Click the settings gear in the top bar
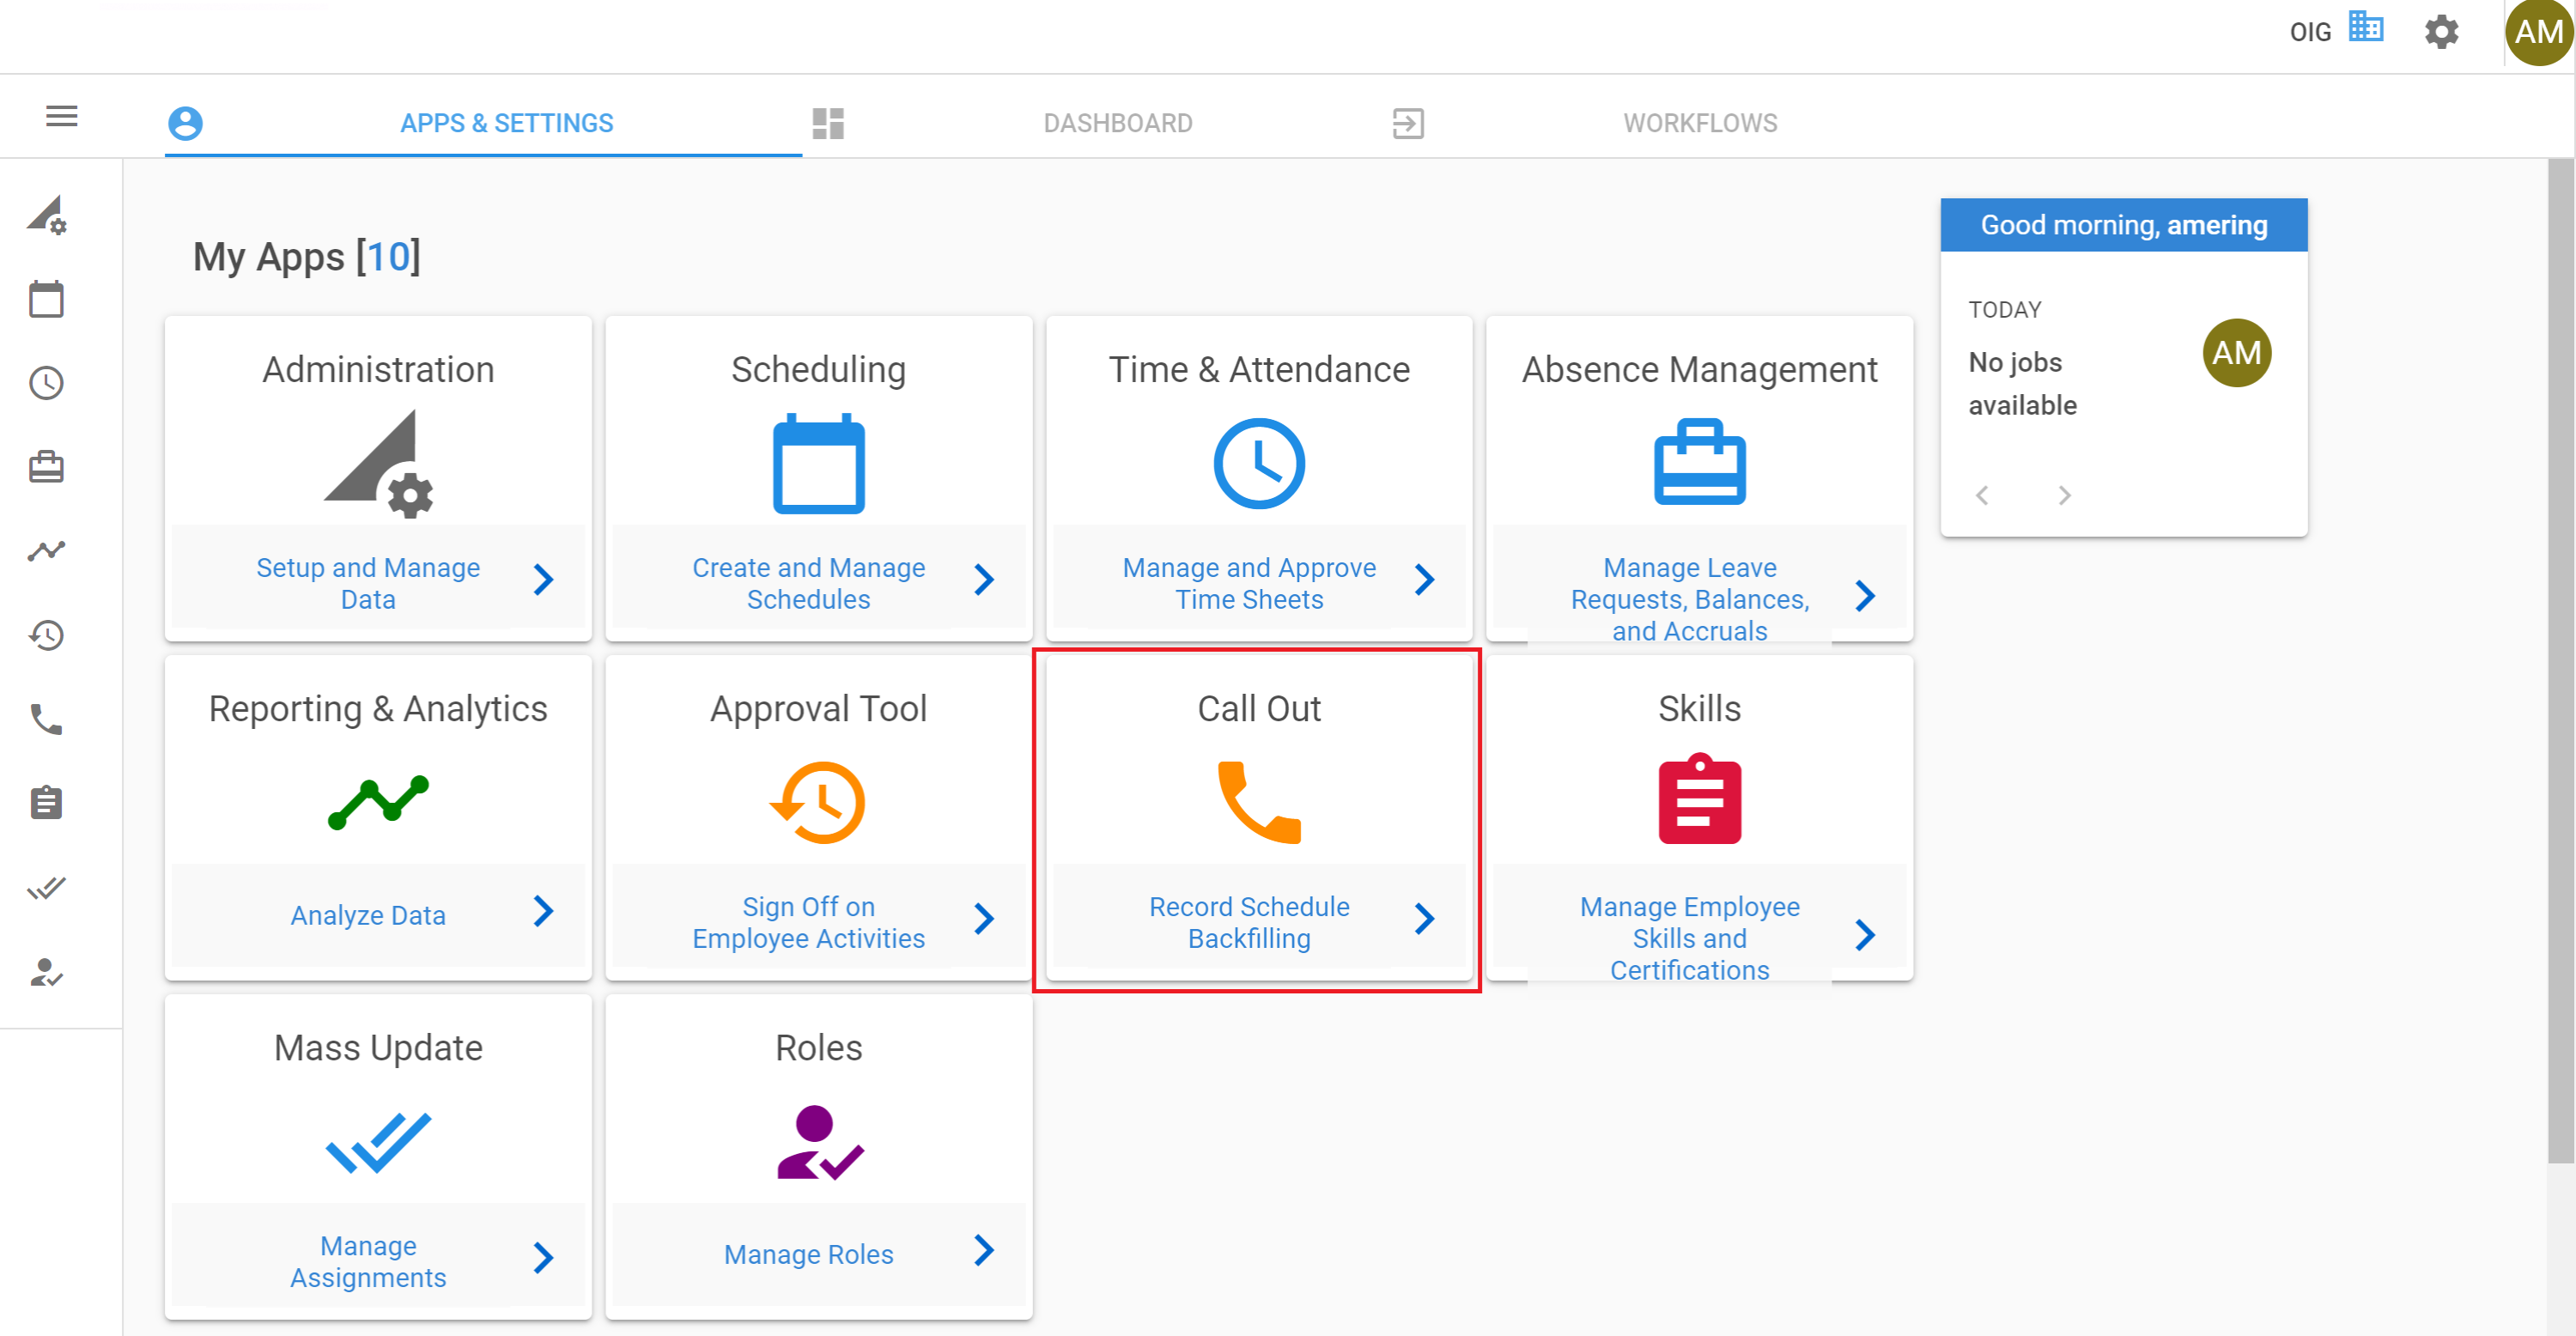 pyautogui.click(x=2441, y=32)
